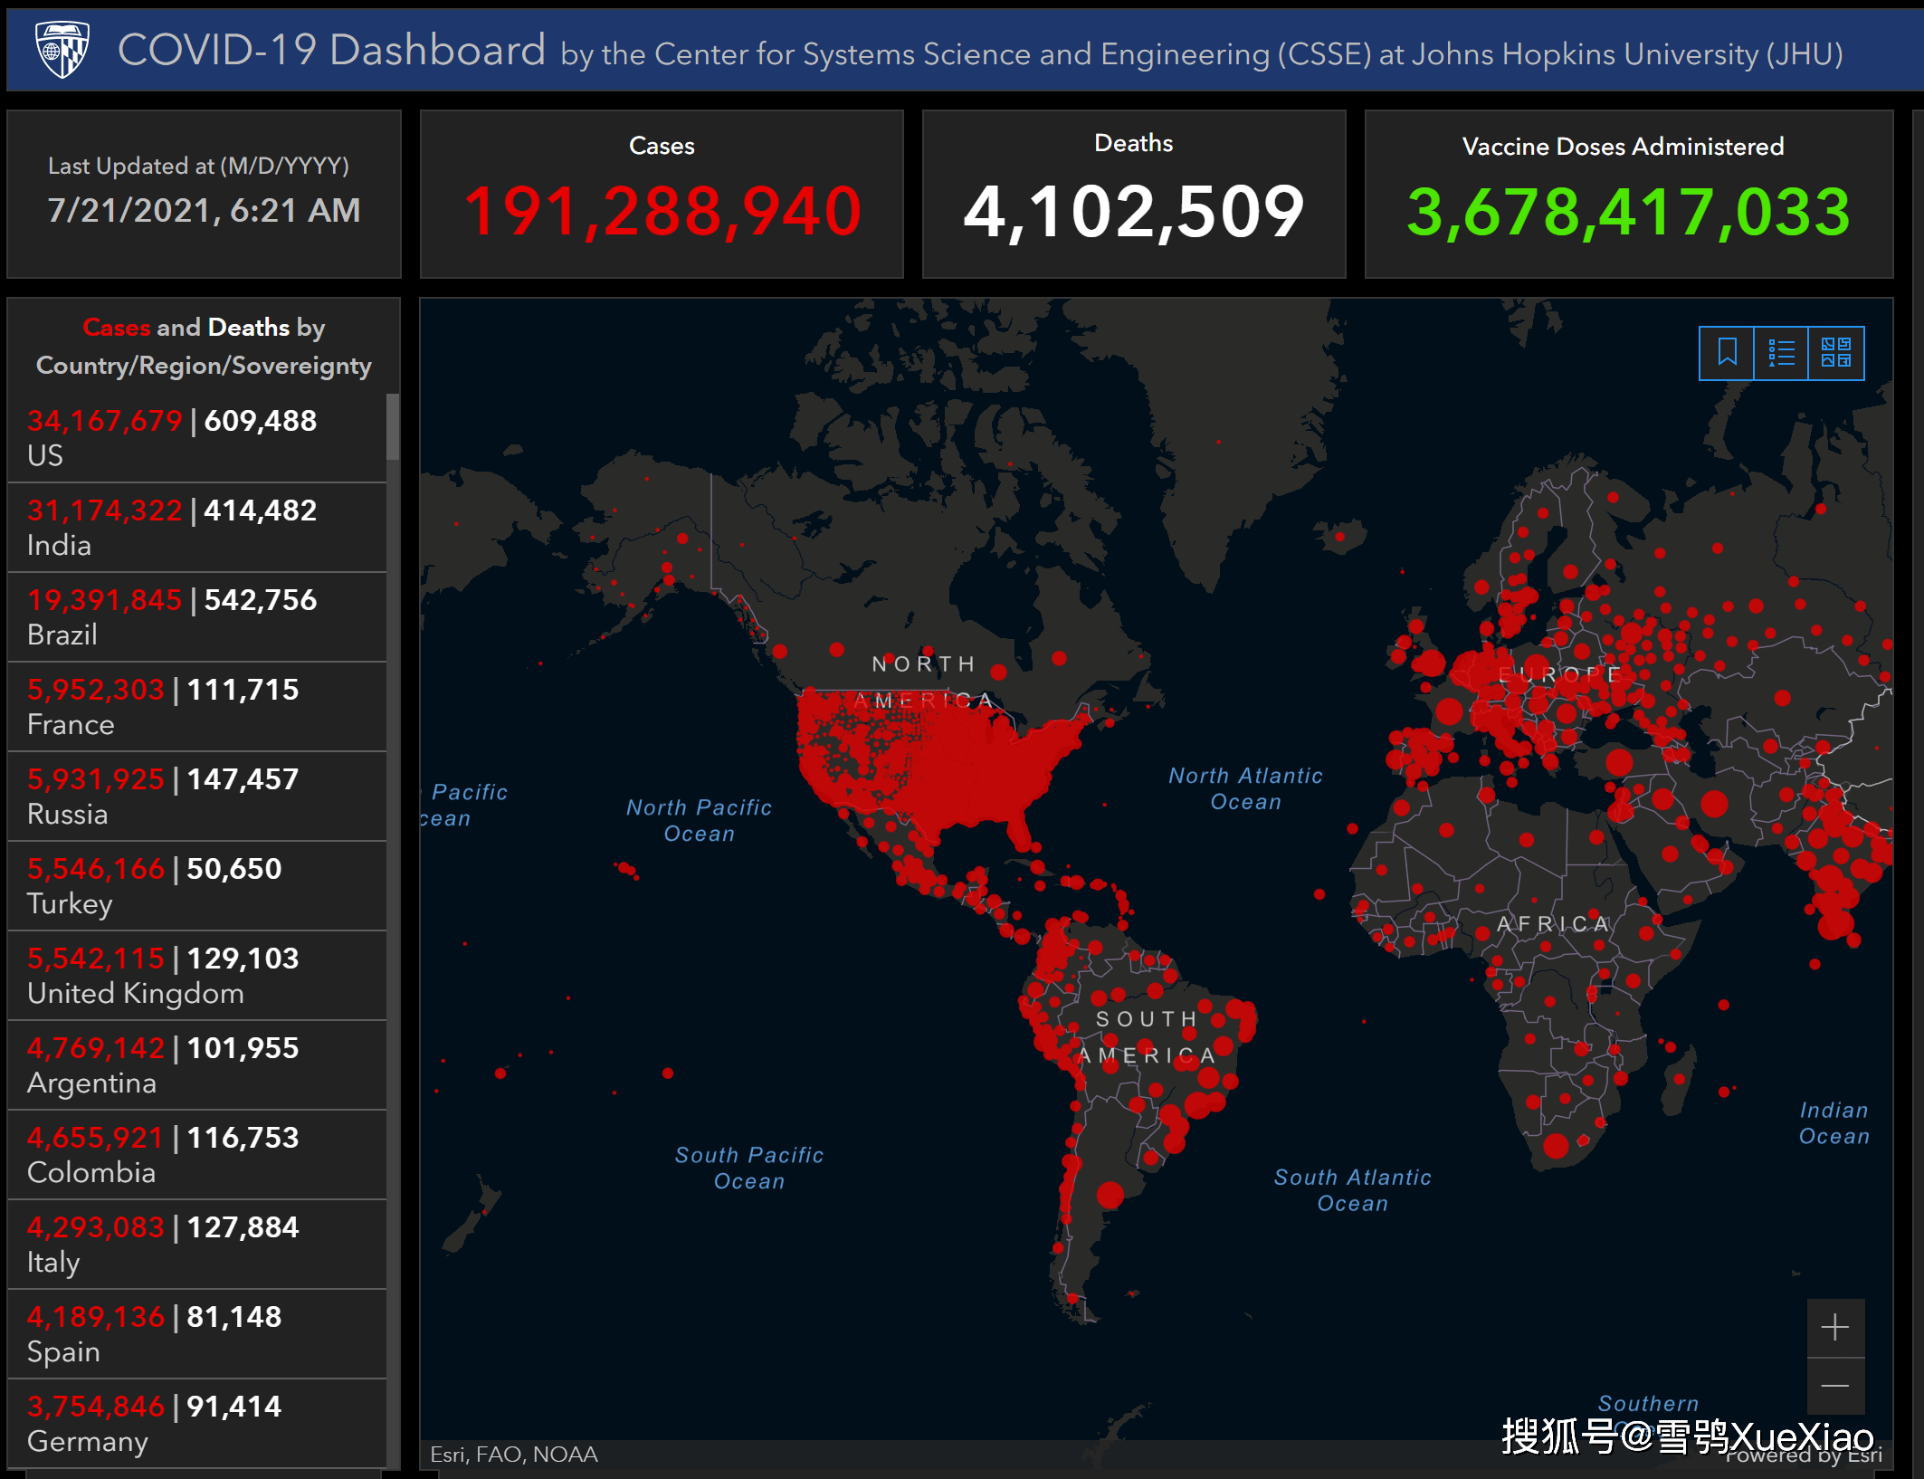The width and height of the screenshot is (1924, 1479).
Task: Show the map legend list icon
Action: click(1781, 353)
